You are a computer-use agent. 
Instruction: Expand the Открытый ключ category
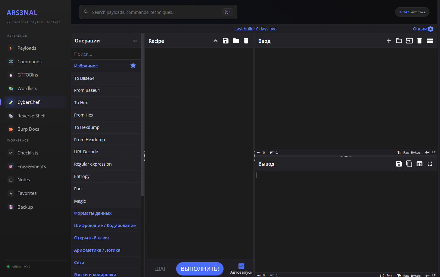click(x=106, y=238)
